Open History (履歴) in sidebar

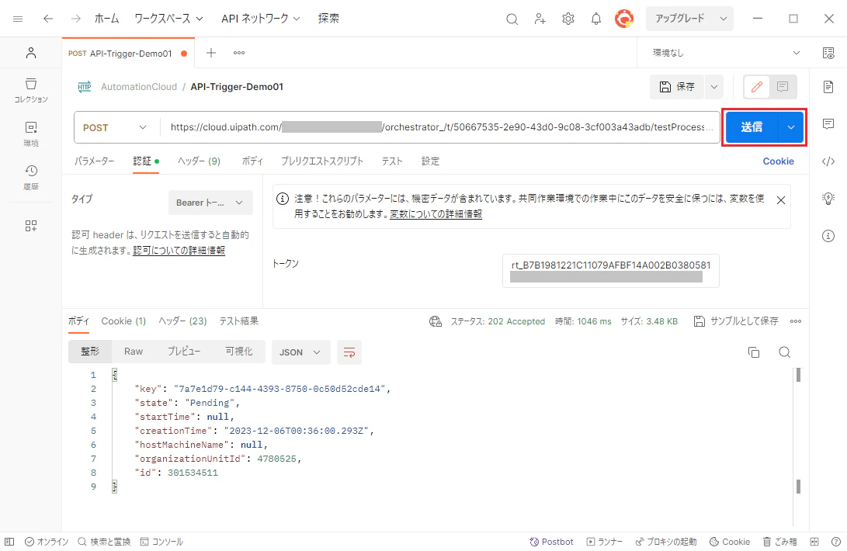click(x=31, y=177)
